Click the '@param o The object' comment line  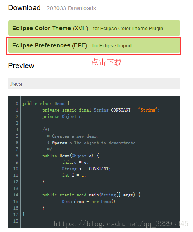click(x=92, y=143)
